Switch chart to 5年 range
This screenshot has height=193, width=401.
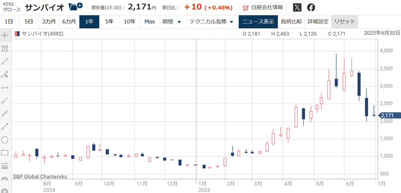click(109, 21)
